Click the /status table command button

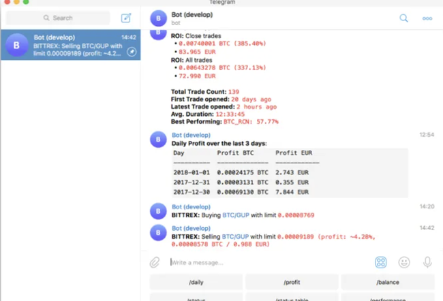(292, 297)
